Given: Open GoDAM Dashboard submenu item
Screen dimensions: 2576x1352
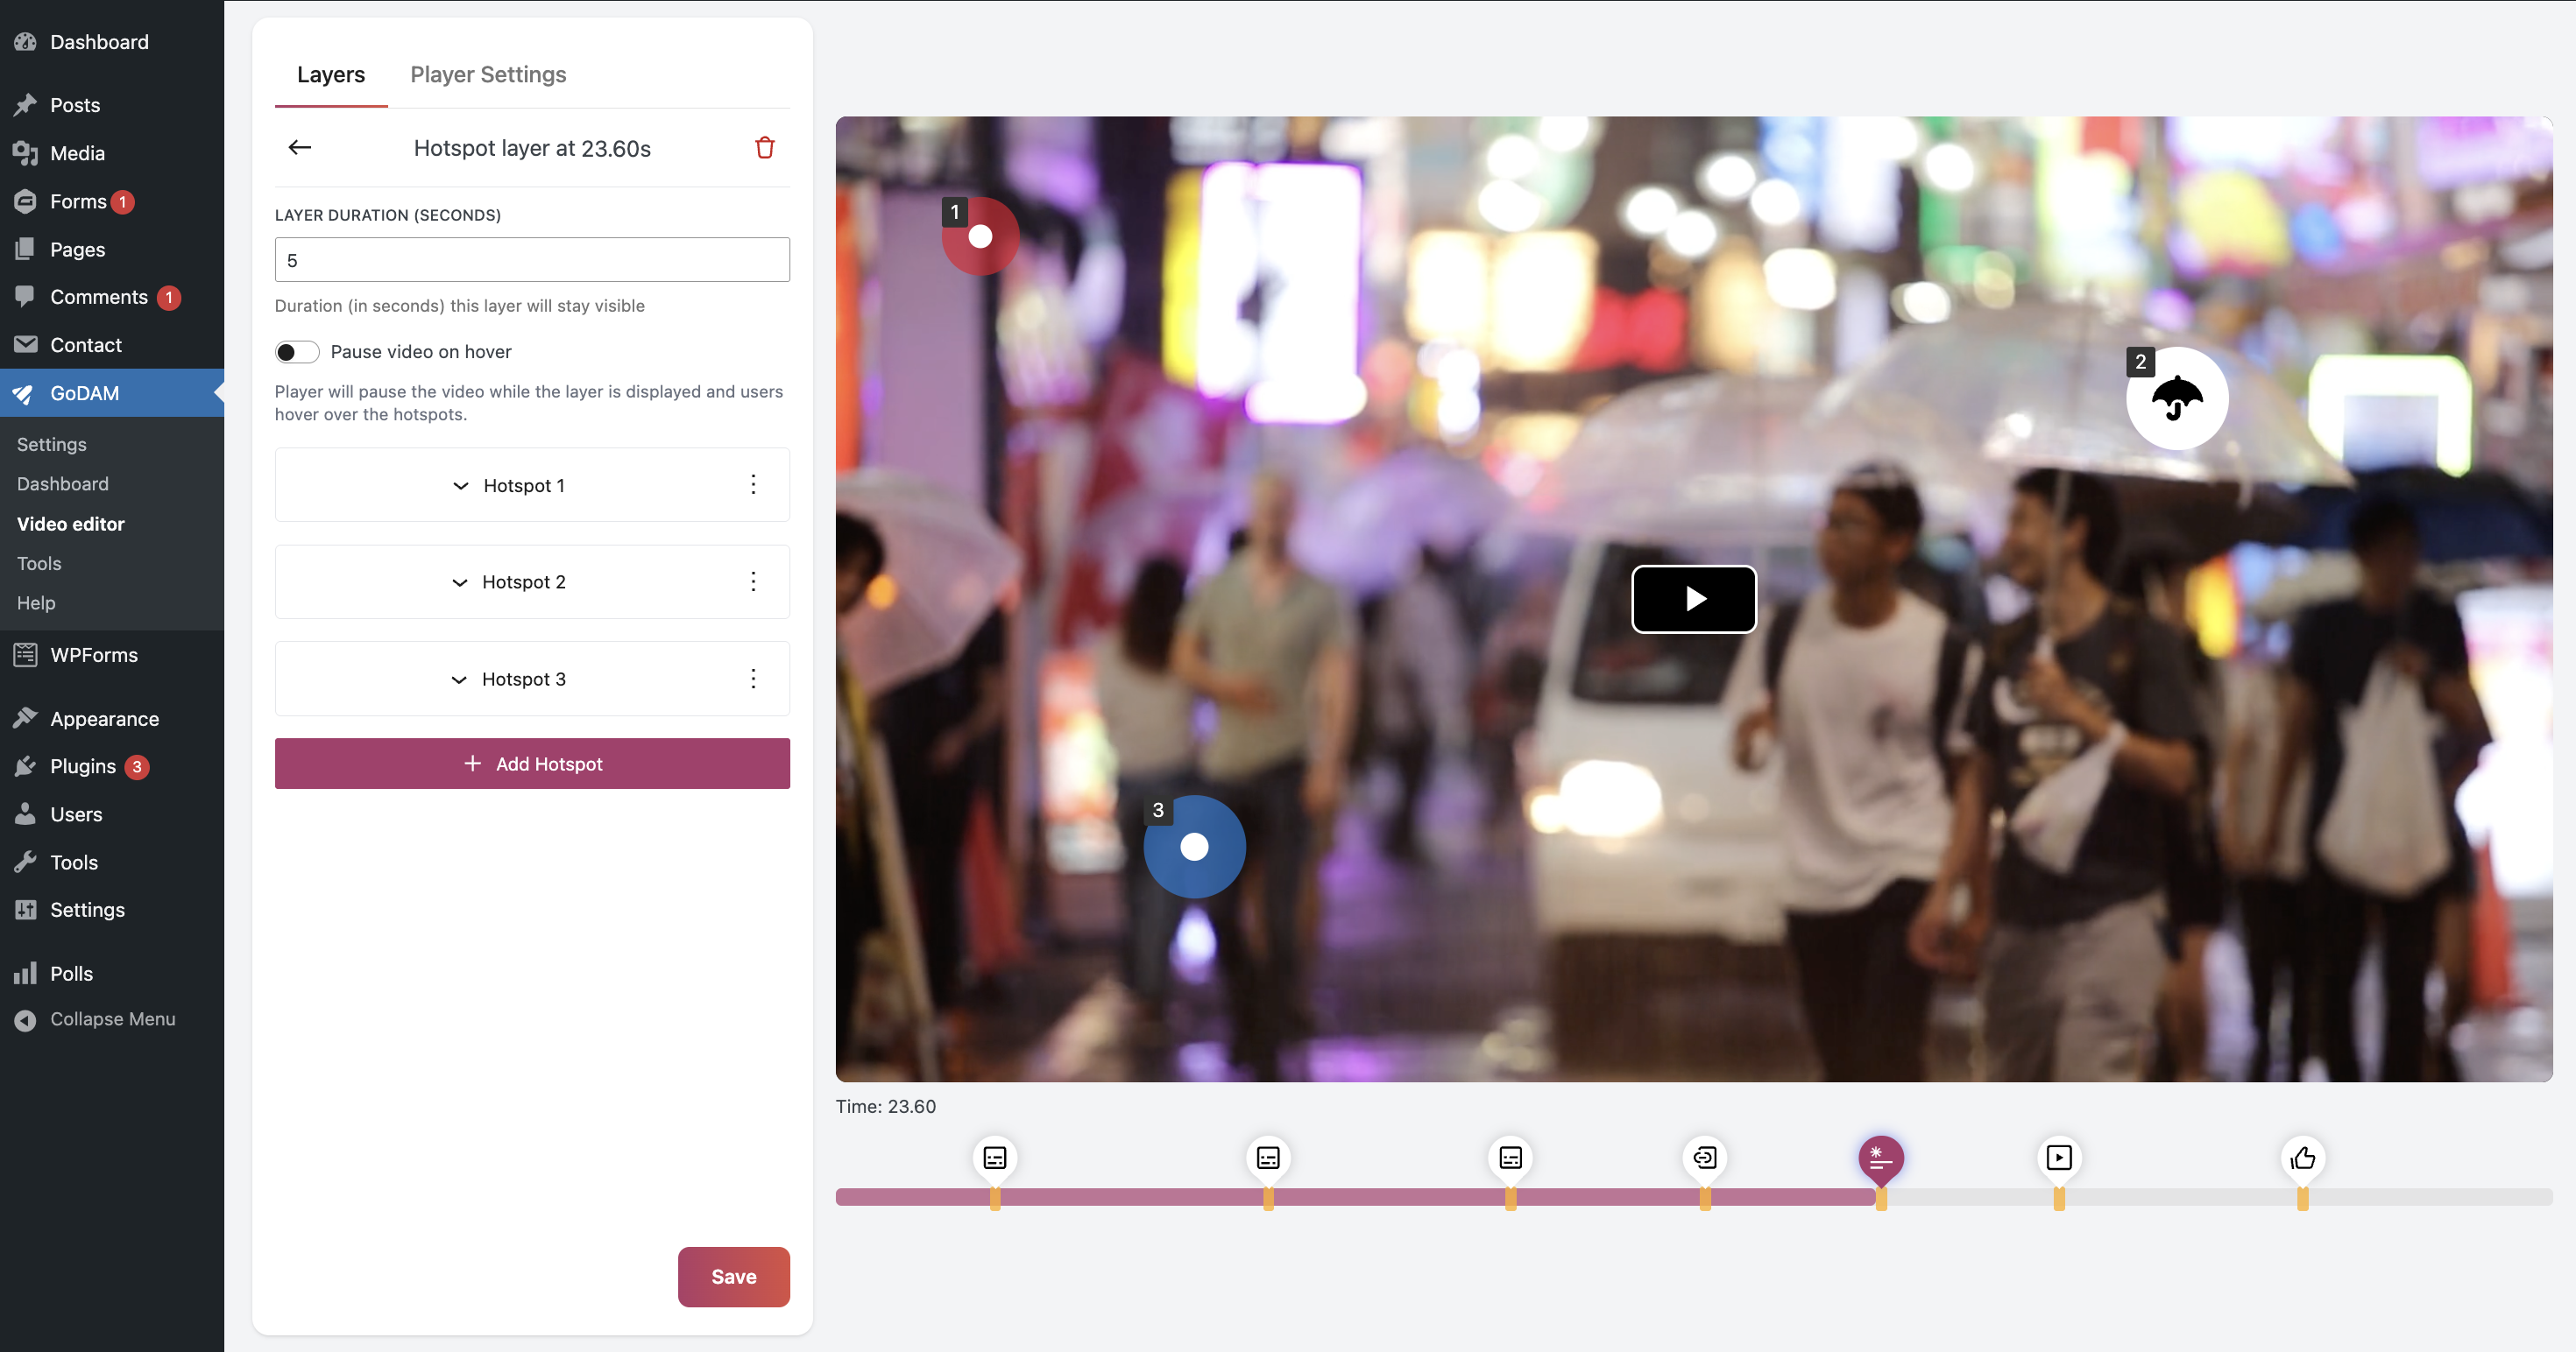Looking at the screenshot, I should 62,483.
